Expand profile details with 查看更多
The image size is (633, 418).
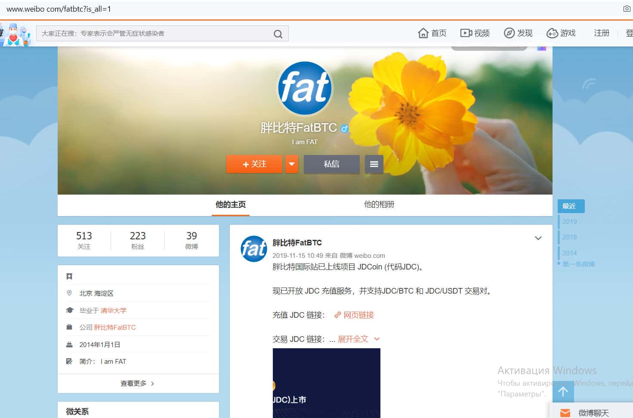(x=138, y=383)
